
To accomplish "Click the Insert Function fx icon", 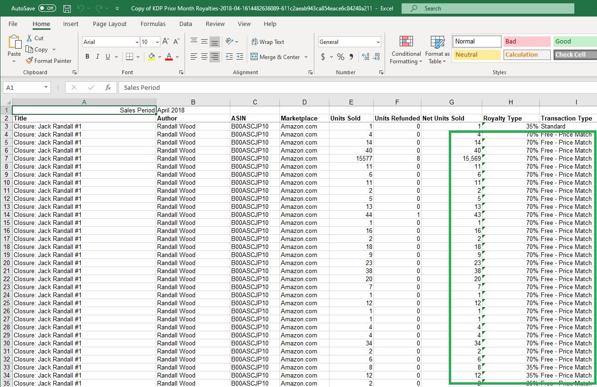I will pos(108,87).
